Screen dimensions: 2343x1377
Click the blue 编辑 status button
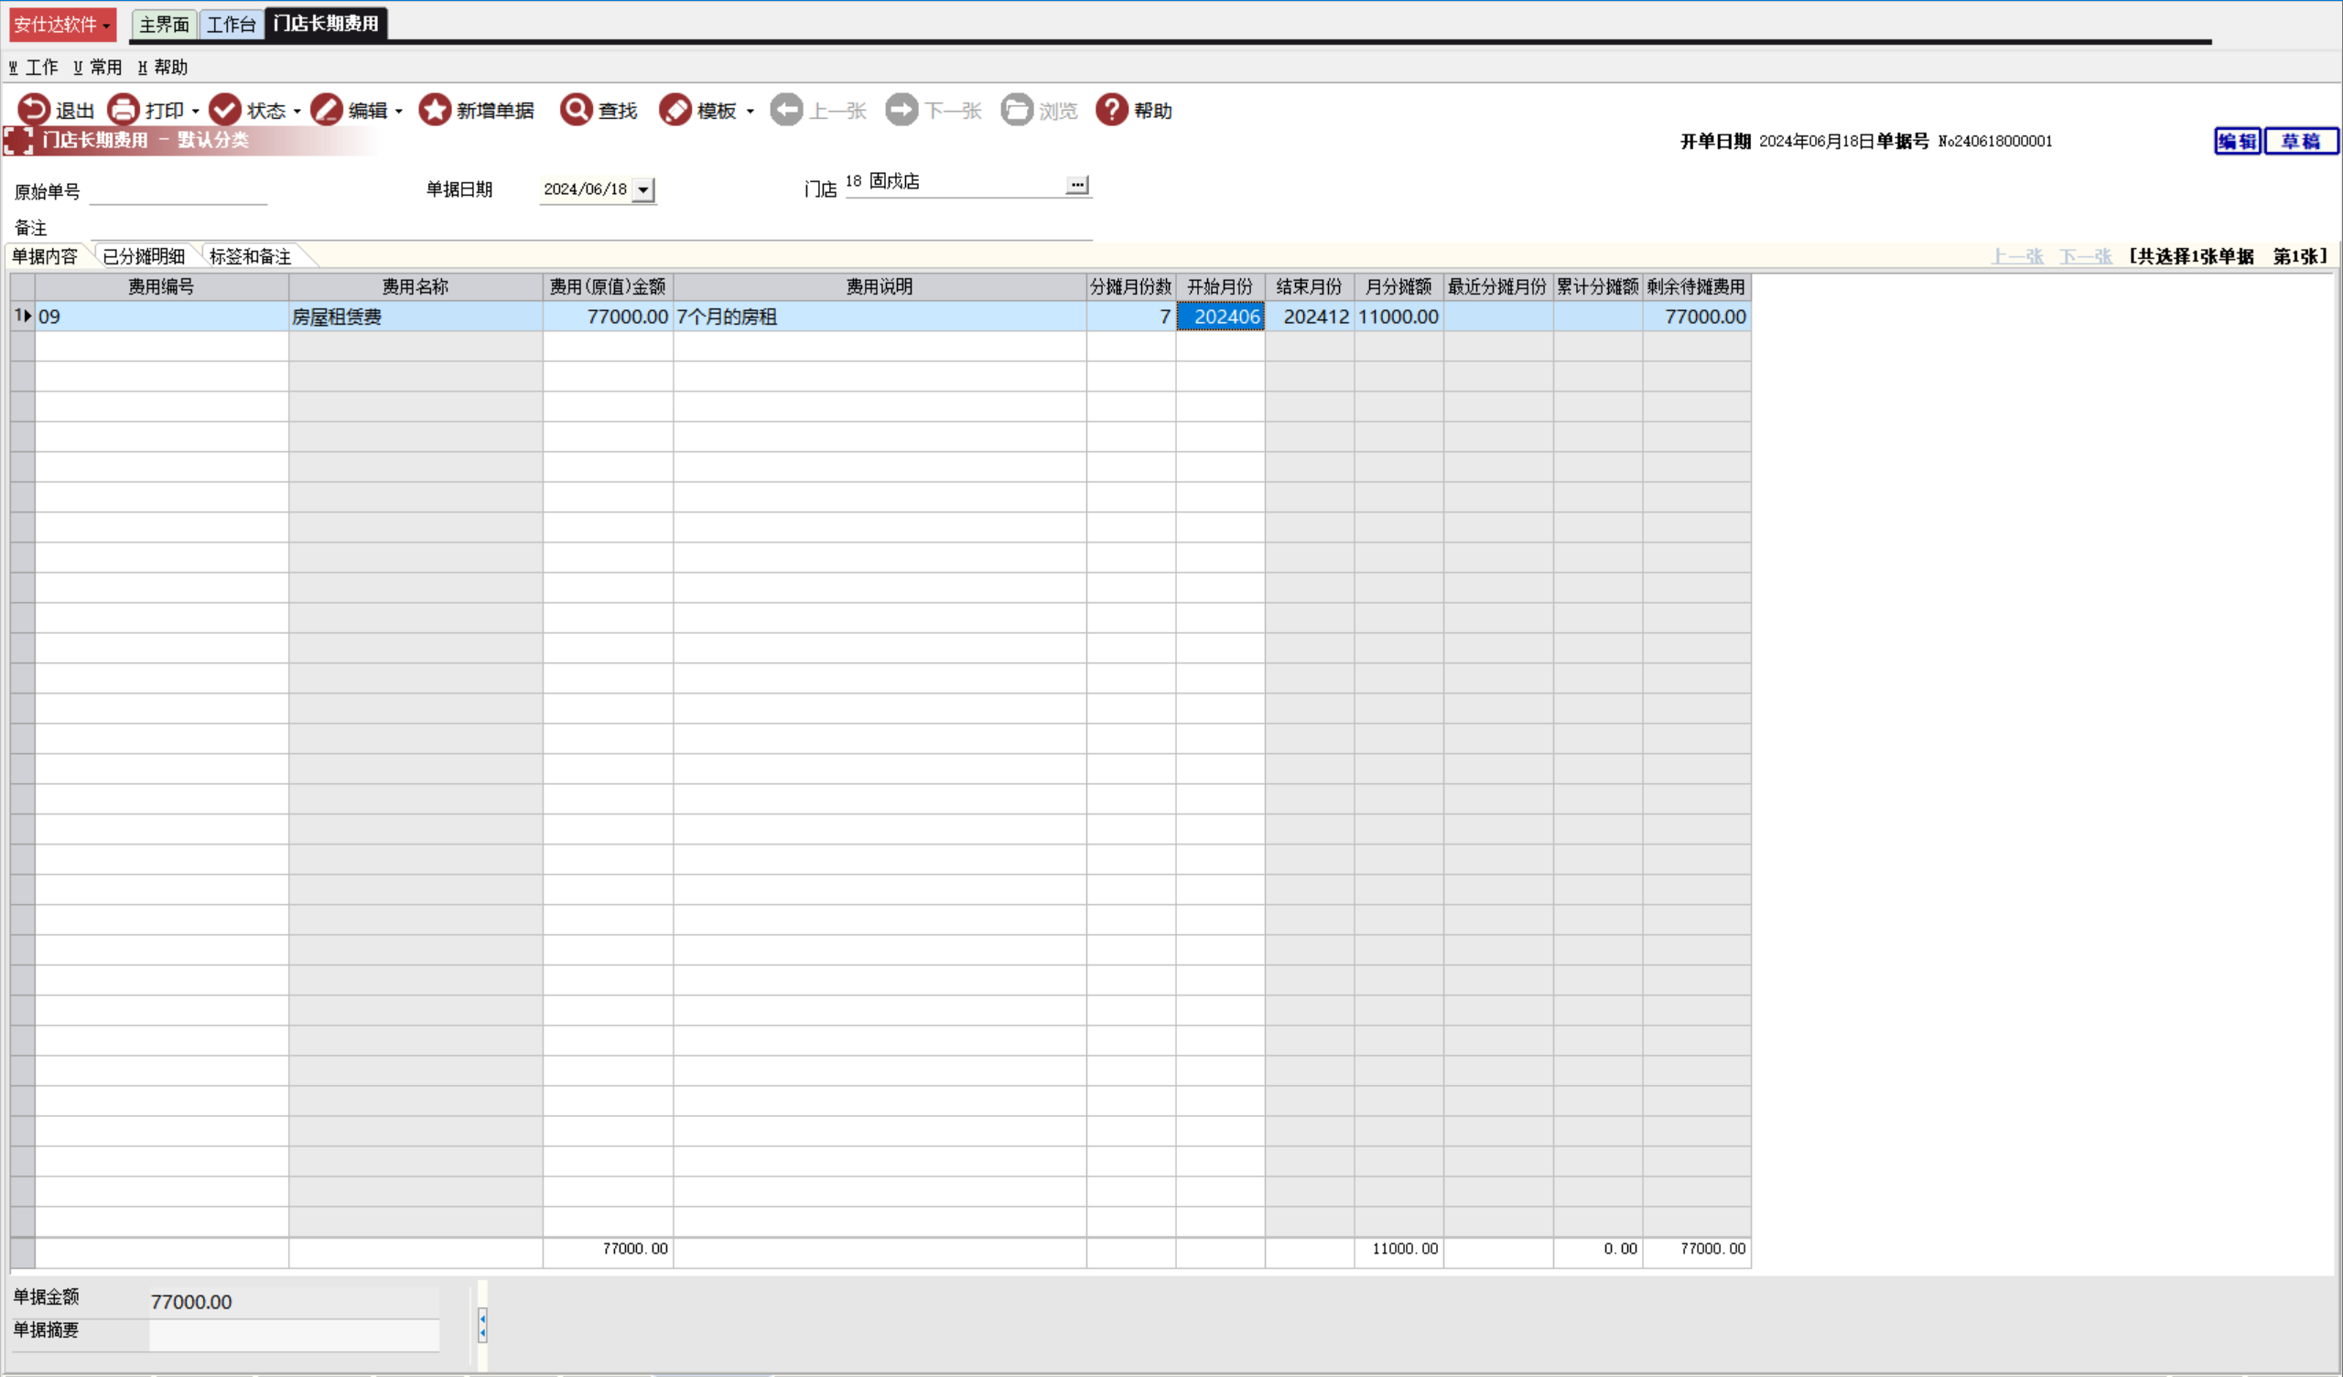2236,141
